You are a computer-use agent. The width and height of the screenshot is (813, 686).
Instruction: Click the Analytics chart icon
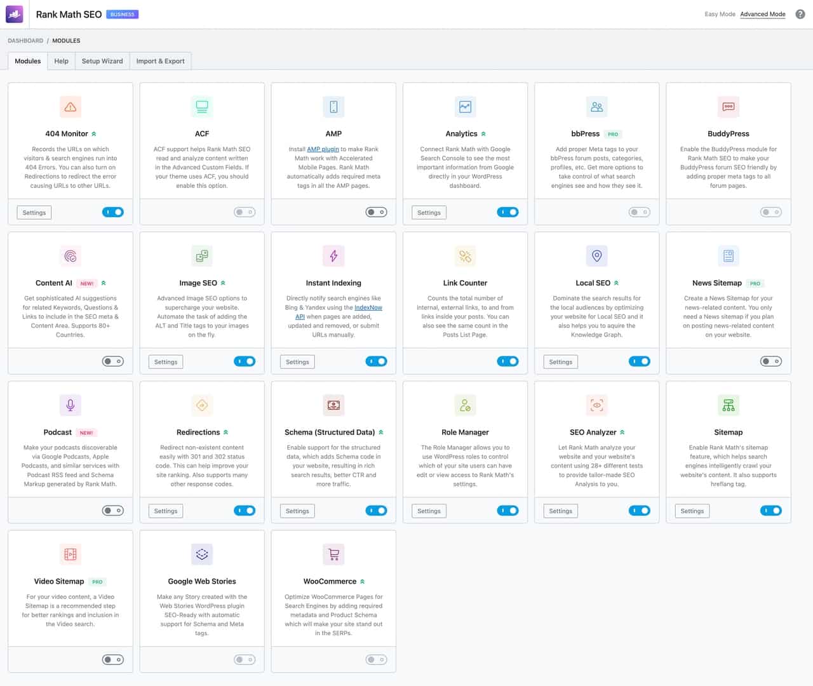click(465, 107)
